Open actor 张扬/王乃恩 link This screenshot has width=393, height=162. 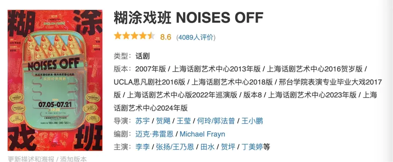pos(172,147)
